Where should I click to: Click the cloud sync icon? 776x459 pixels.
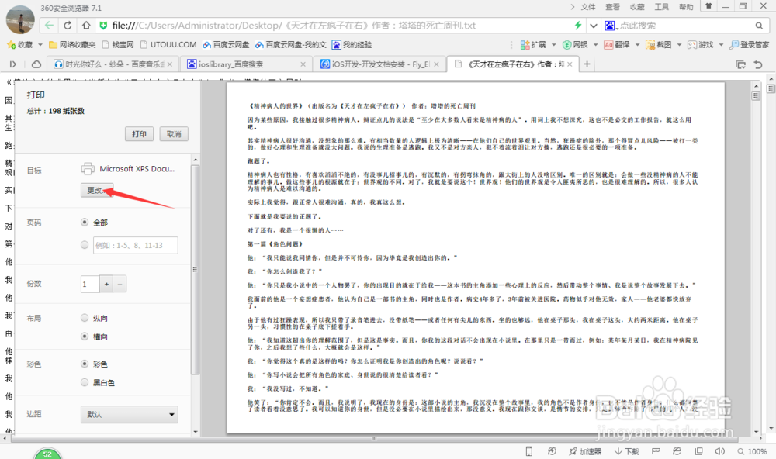[36, 64]
